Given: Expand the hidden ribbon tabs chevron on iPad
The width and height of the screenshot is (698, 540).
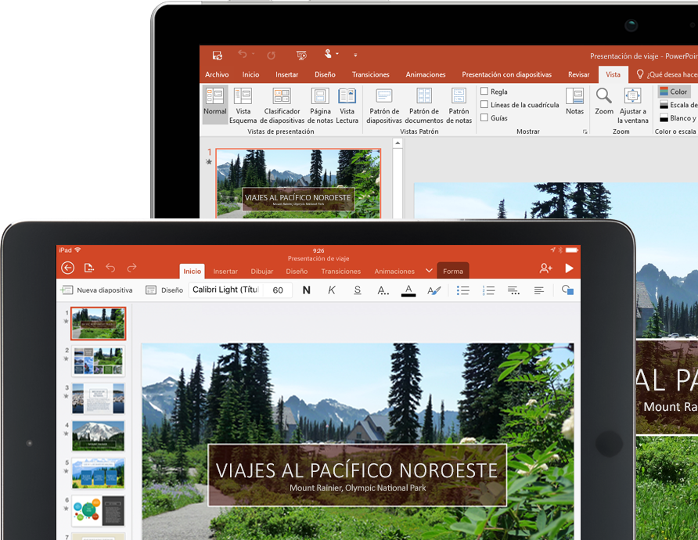Looking at the screenshot, I should (x=429, y=269).
